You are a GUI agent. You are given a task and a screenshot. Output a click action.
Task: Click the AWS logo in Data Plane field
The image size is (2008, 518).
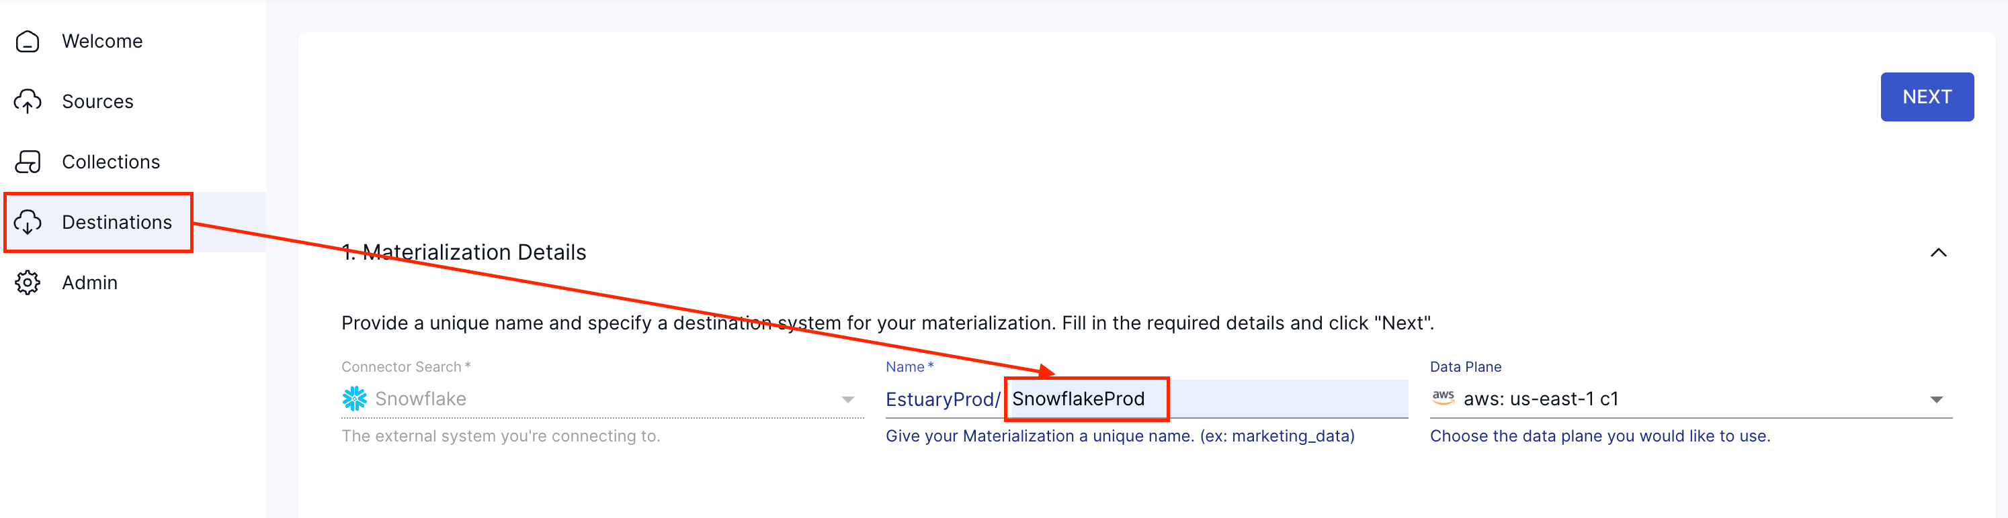click(1444, 397)
